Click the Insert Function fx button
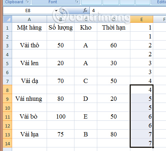Screen dimensions: 166x151 click(x=85, y=11)
